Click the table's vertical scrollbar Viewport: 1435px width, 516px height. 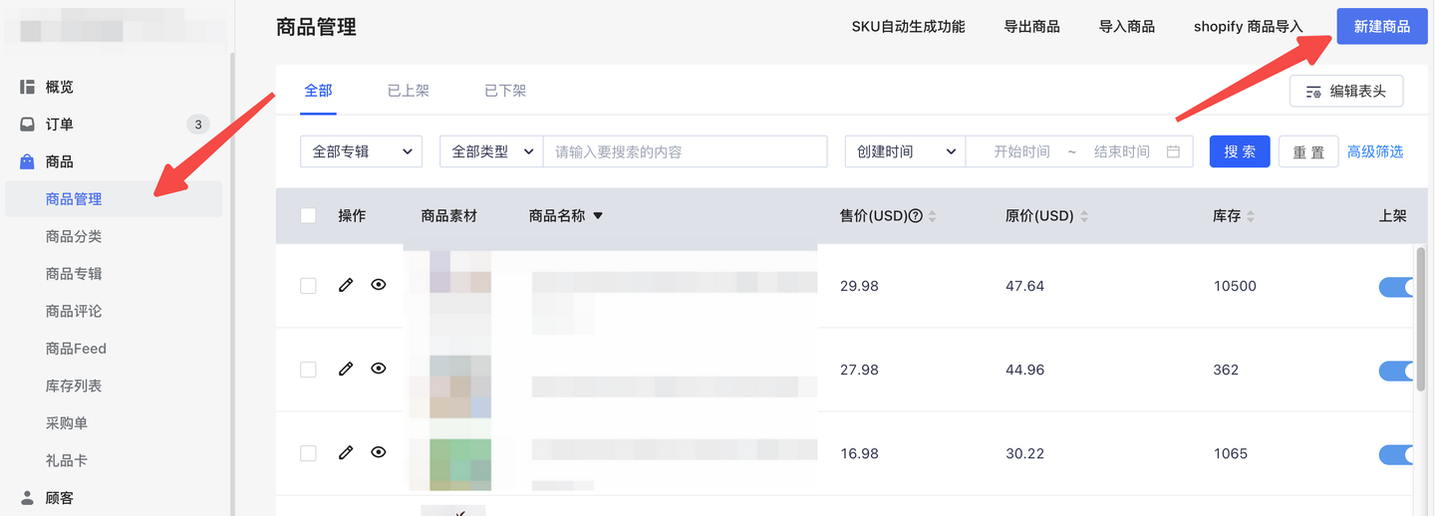[1420, 319]
